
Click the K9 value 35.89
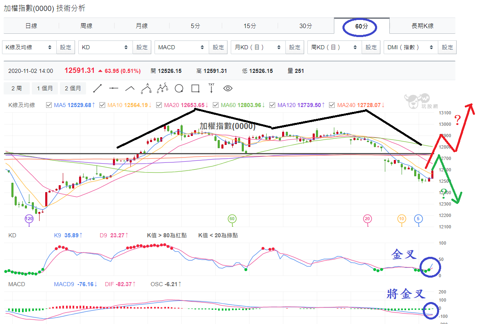tap(71, 235)
